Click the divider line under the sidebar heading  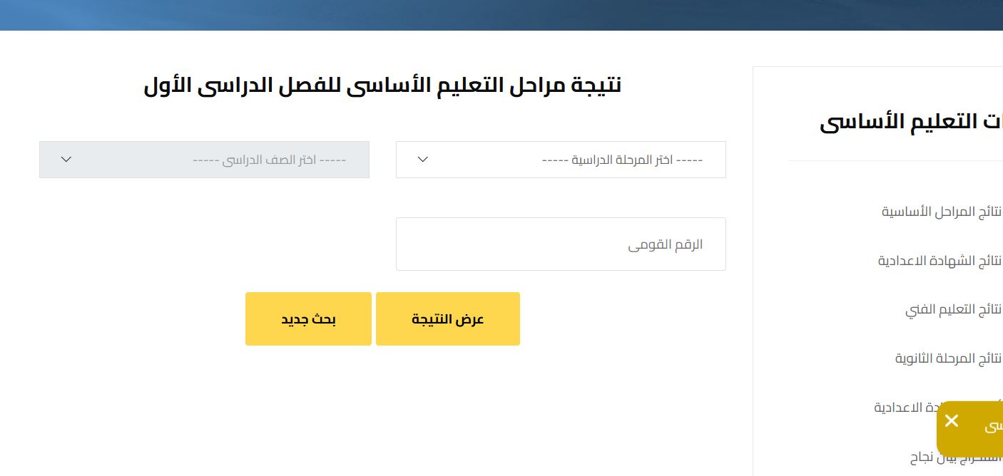tap(895, 162)
